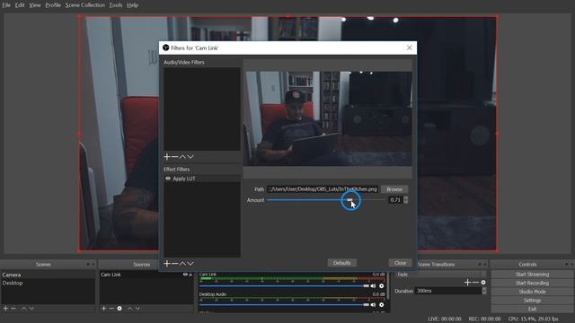Move audio/video filter up

click(x=182, y=157)
